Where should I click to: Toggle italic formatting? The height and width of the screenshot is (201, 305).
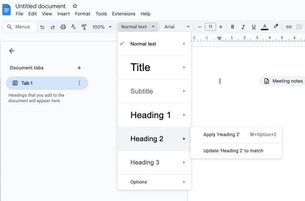pyautogui.click(x=243, y=27)
